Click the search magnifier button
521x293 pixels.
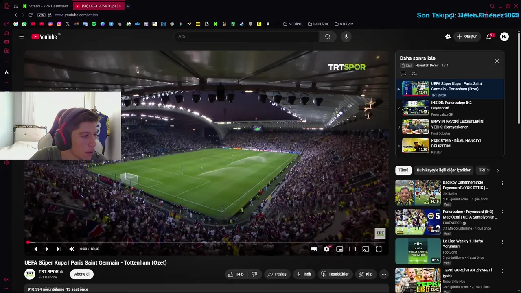(x=328, y=37)
